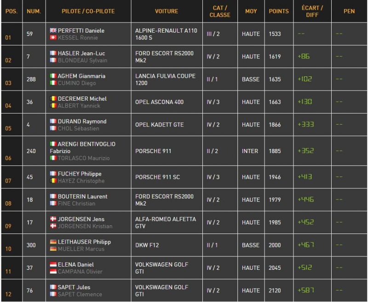Open driver DURAND Raymond entry

tap(82, 121)
